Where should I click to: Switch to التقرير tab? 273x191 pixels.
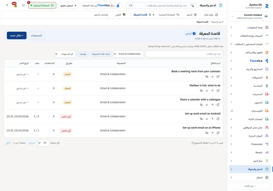[x=120, y=14]
